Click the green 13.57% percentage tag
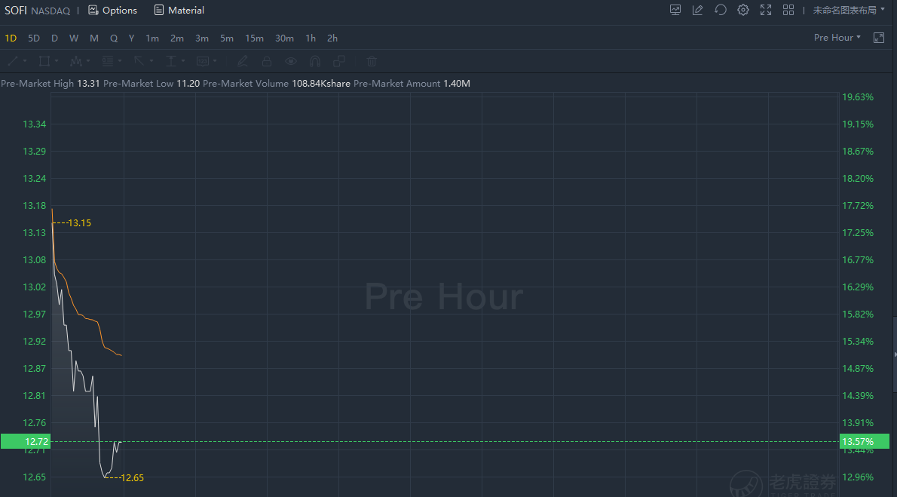The image size is (897, 497). pyautogui.click(x=865, y=441)
